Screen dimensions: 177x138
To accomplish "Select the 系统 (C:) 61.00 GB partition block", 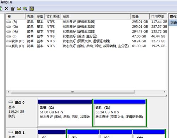I will 65,113.
